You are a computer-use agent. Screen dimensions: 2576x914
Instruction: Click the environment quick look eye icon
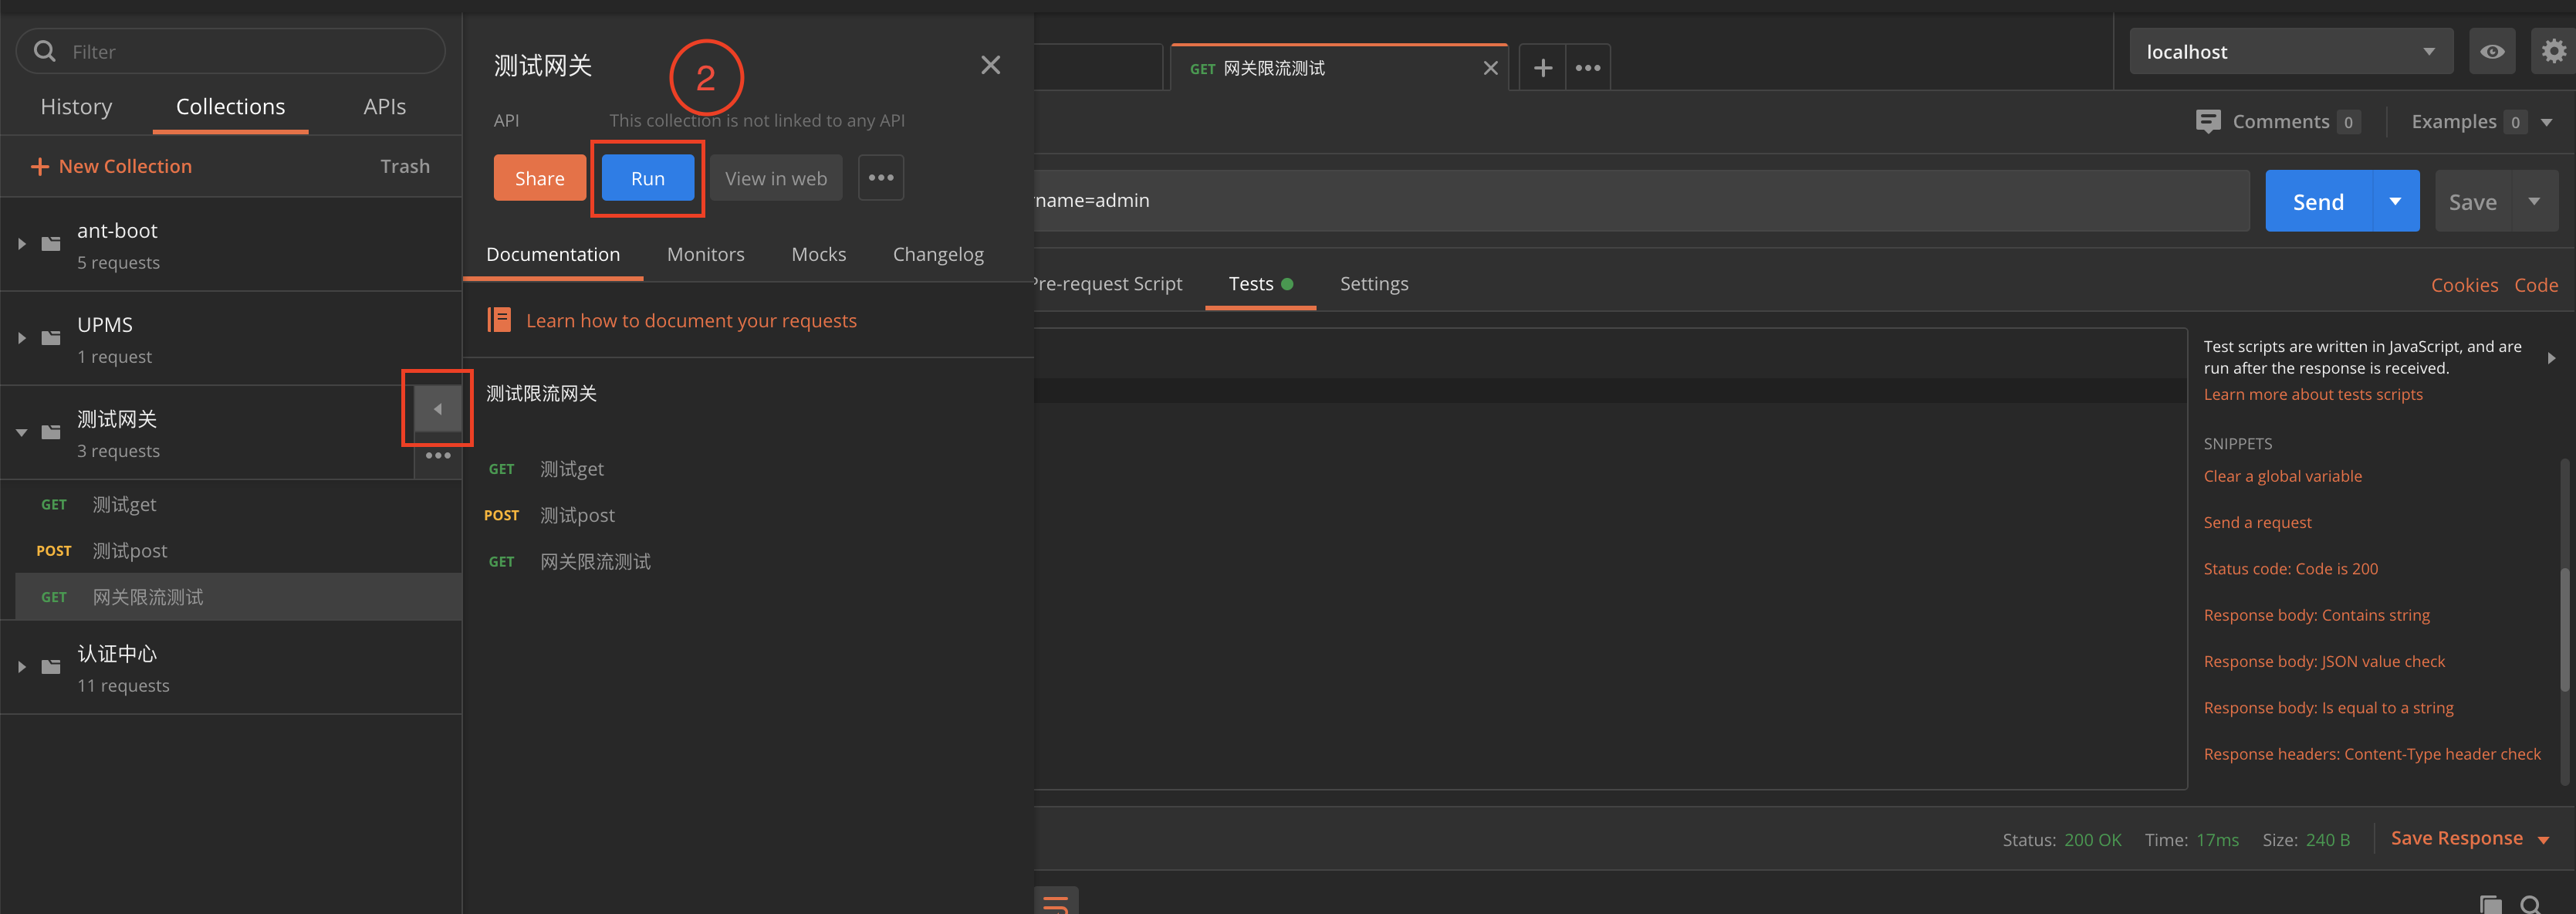tap(2491, 51)
